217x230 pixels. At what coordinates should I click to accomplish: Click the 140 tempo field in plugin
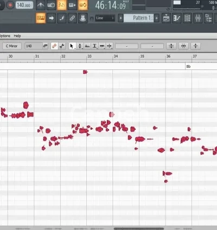pyautogui.click(x=34, y=46)
